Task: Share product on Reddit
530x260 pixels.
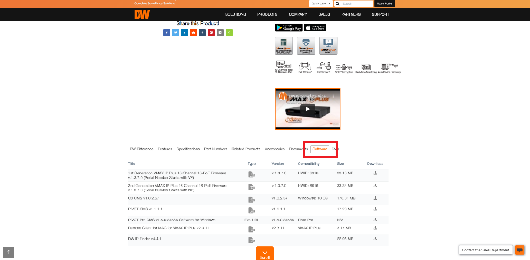Action: point(193,33)
